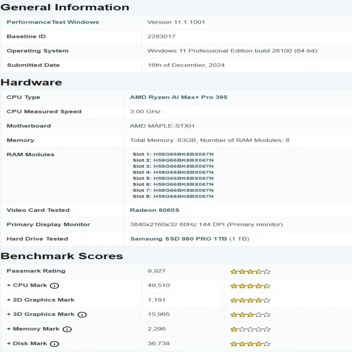Open the Samsung SSD 980 PRO 1TB link

pos(179,239)
